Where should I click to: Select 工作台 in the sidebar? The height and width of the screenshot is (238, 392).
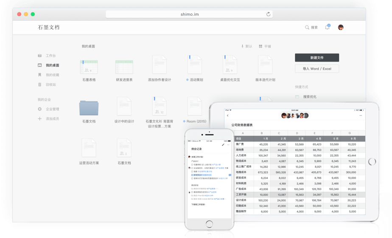50,56
